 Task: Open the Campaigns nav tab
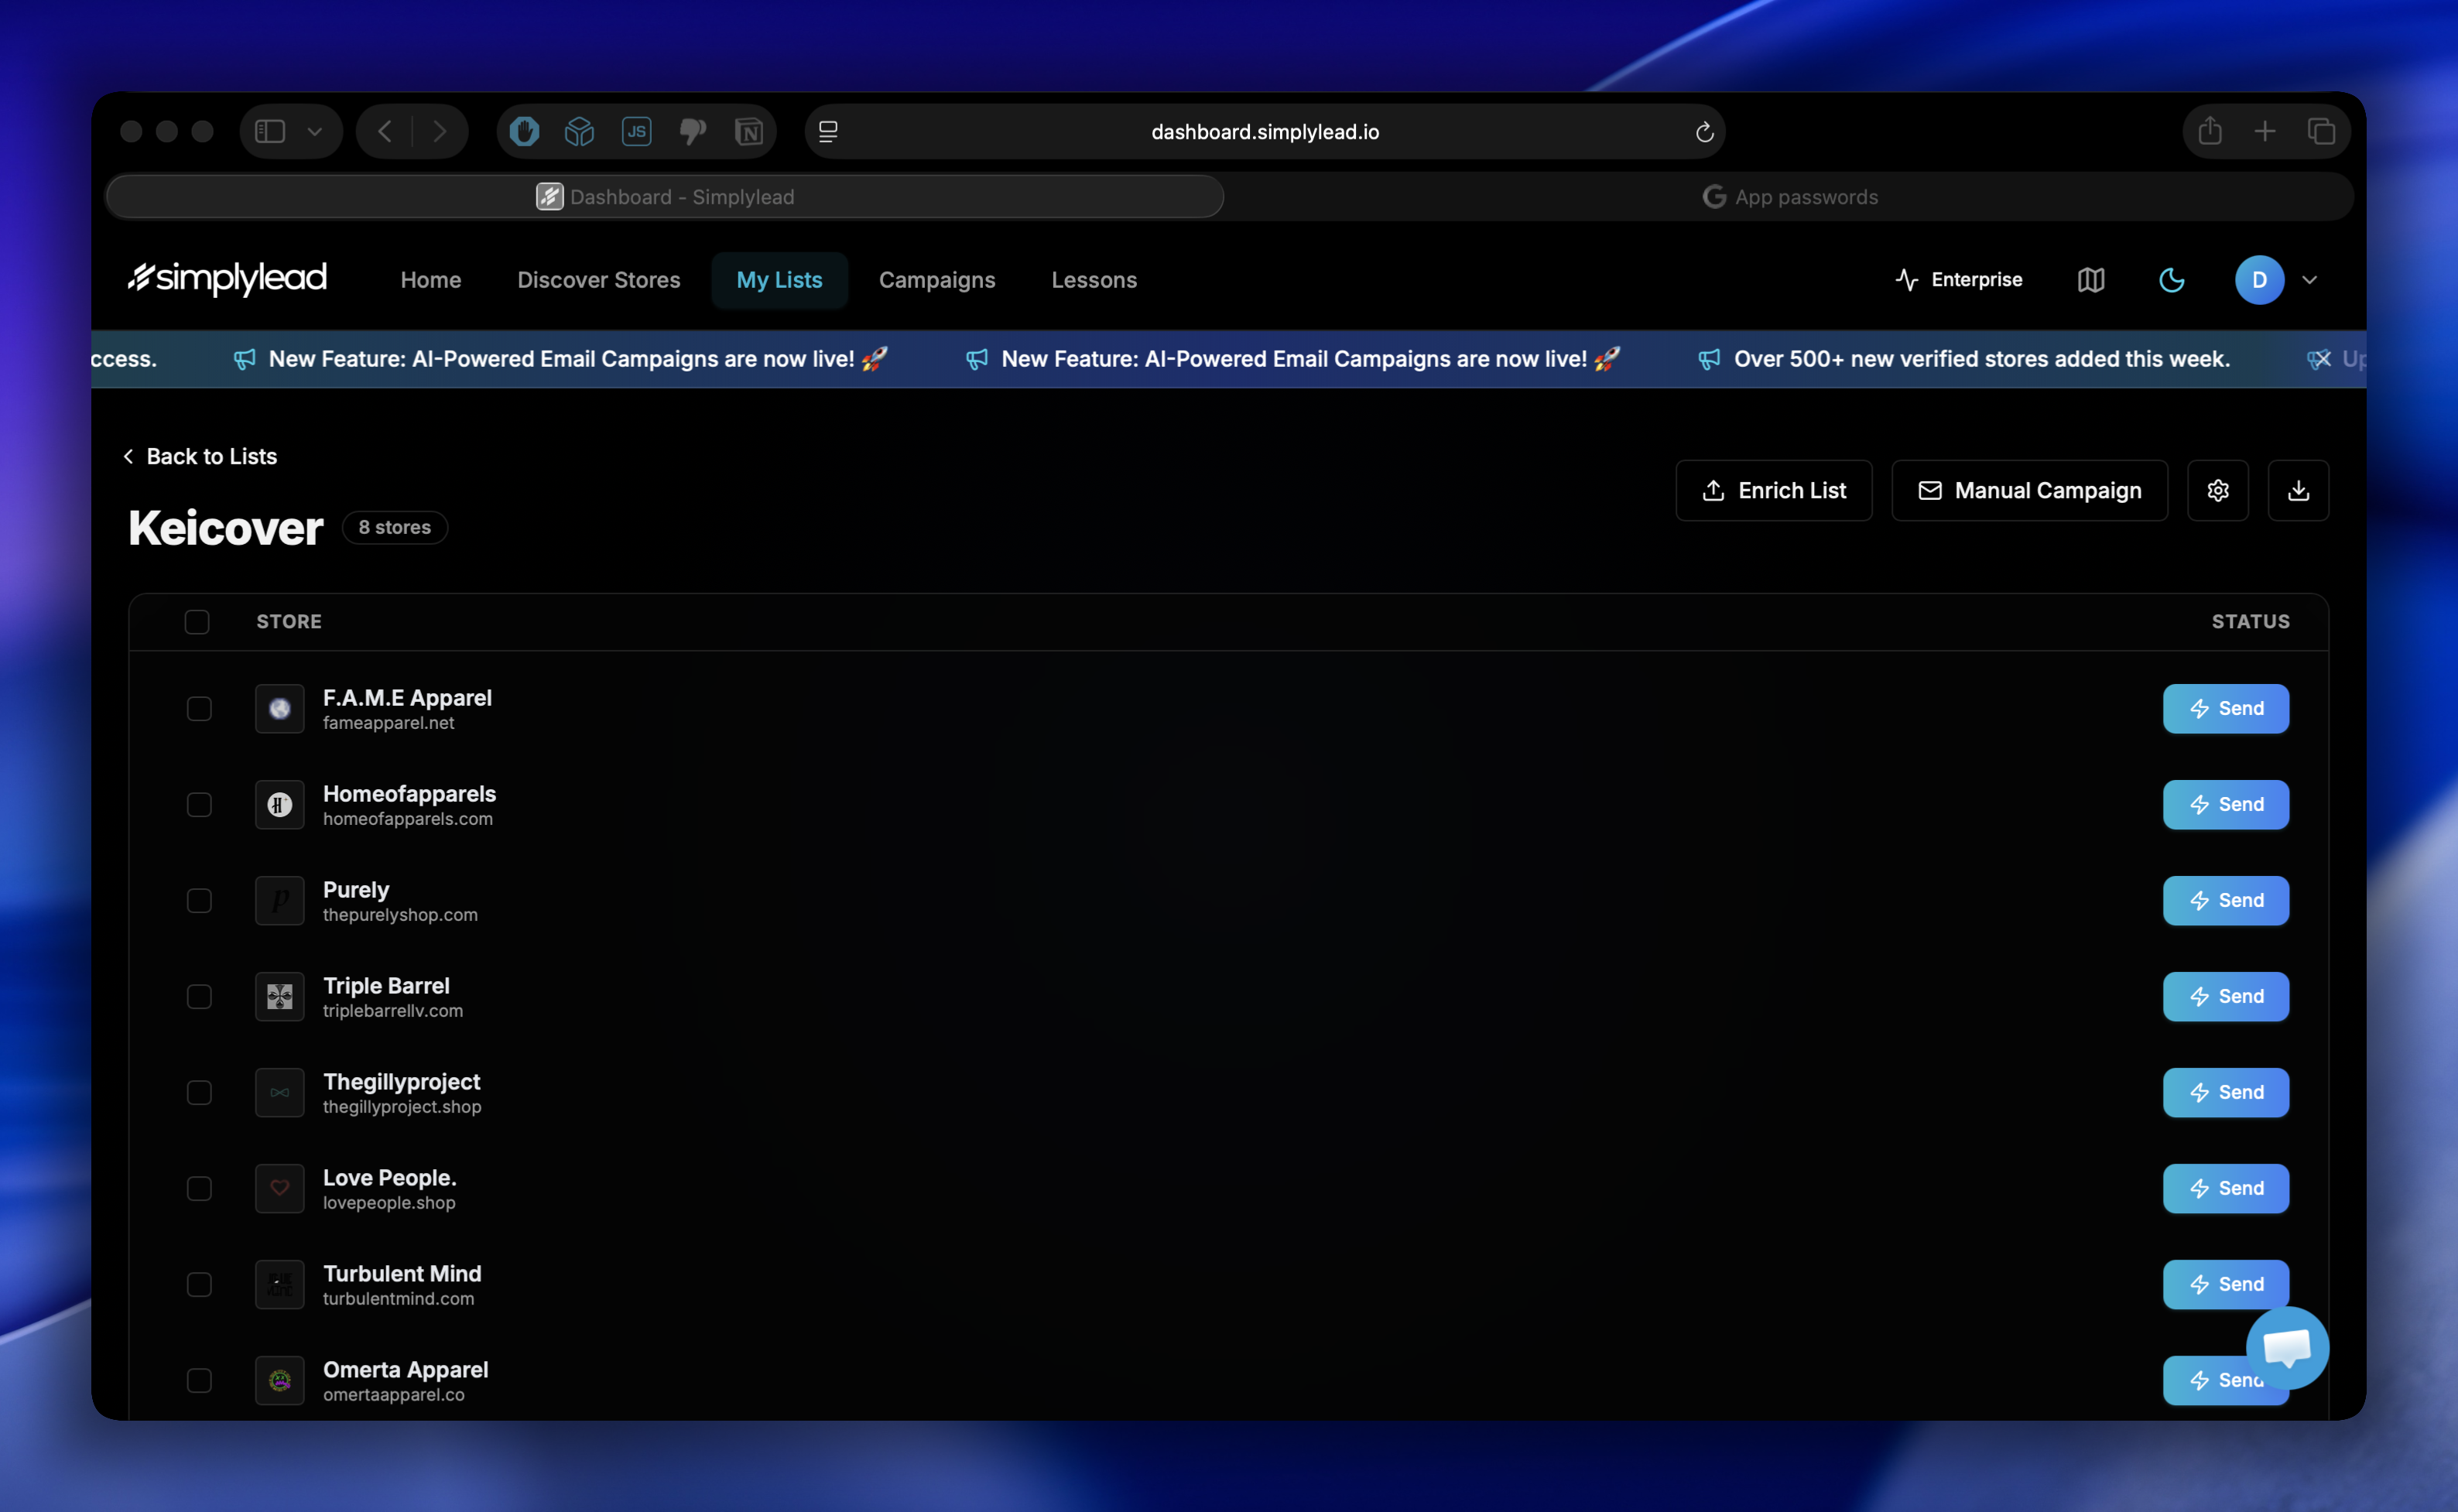(936, 280)
